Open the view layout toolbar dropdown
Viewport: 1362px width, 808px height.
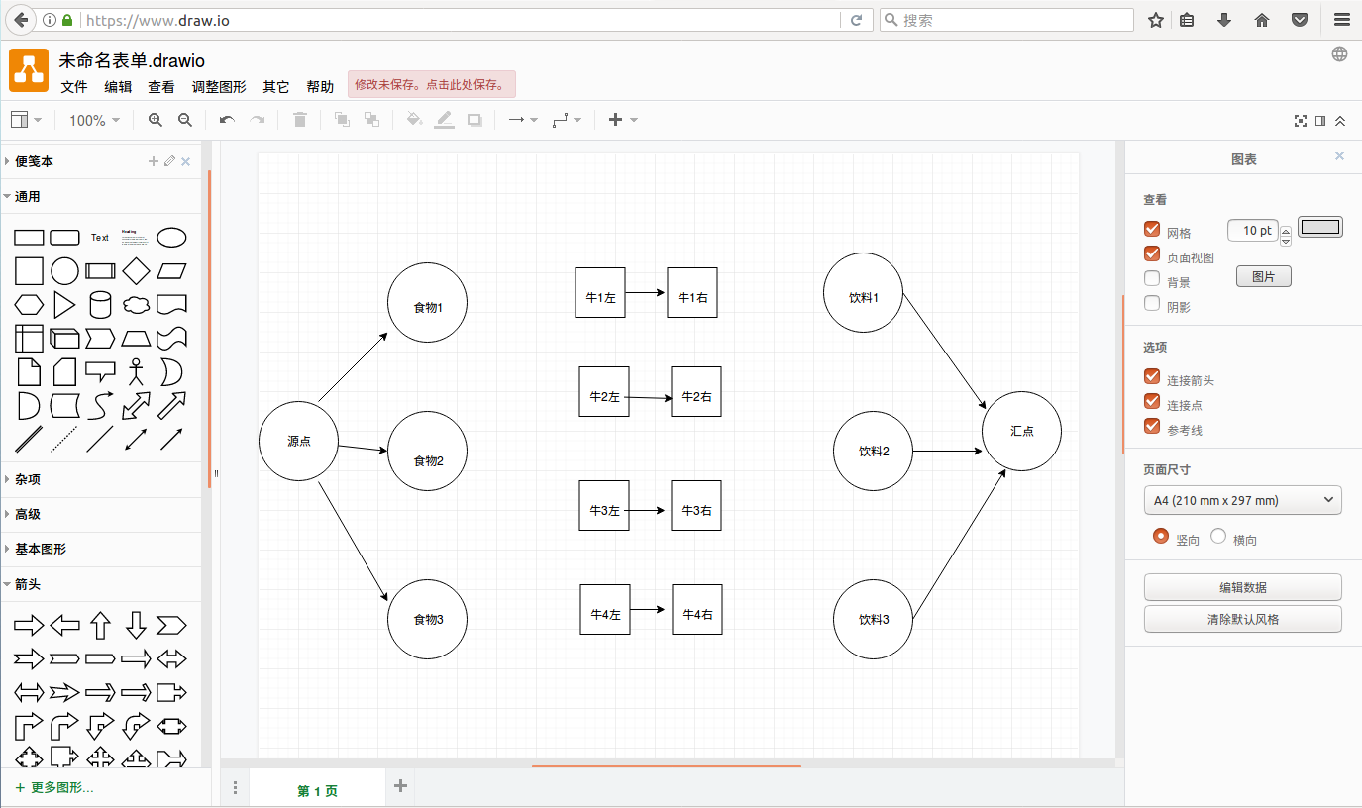tap(26, 120)
